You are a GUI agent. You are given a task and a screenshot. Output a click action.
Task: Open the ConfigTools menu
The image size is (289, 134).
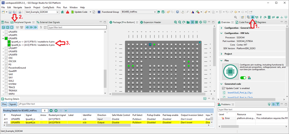(x=48, y=8)
